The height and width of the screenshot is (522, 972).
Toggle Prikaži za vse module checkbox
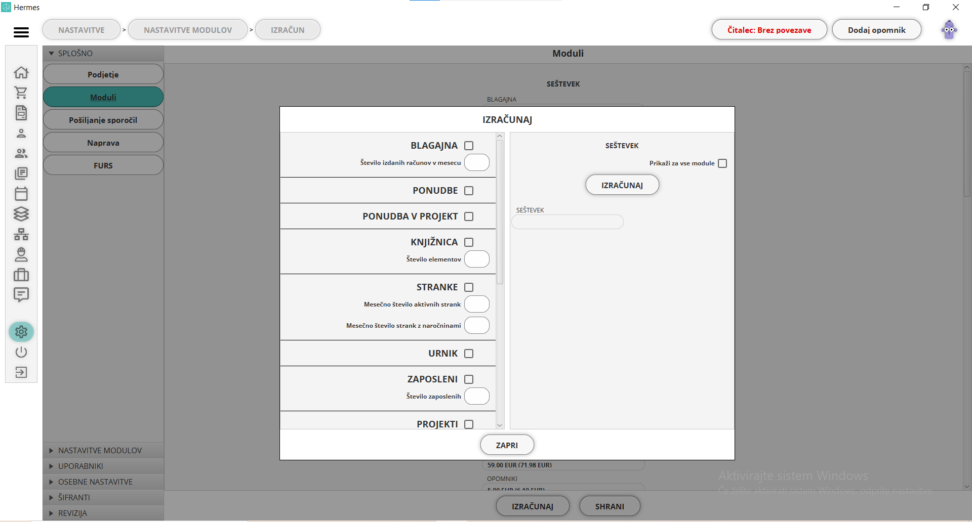coord(722,163)
